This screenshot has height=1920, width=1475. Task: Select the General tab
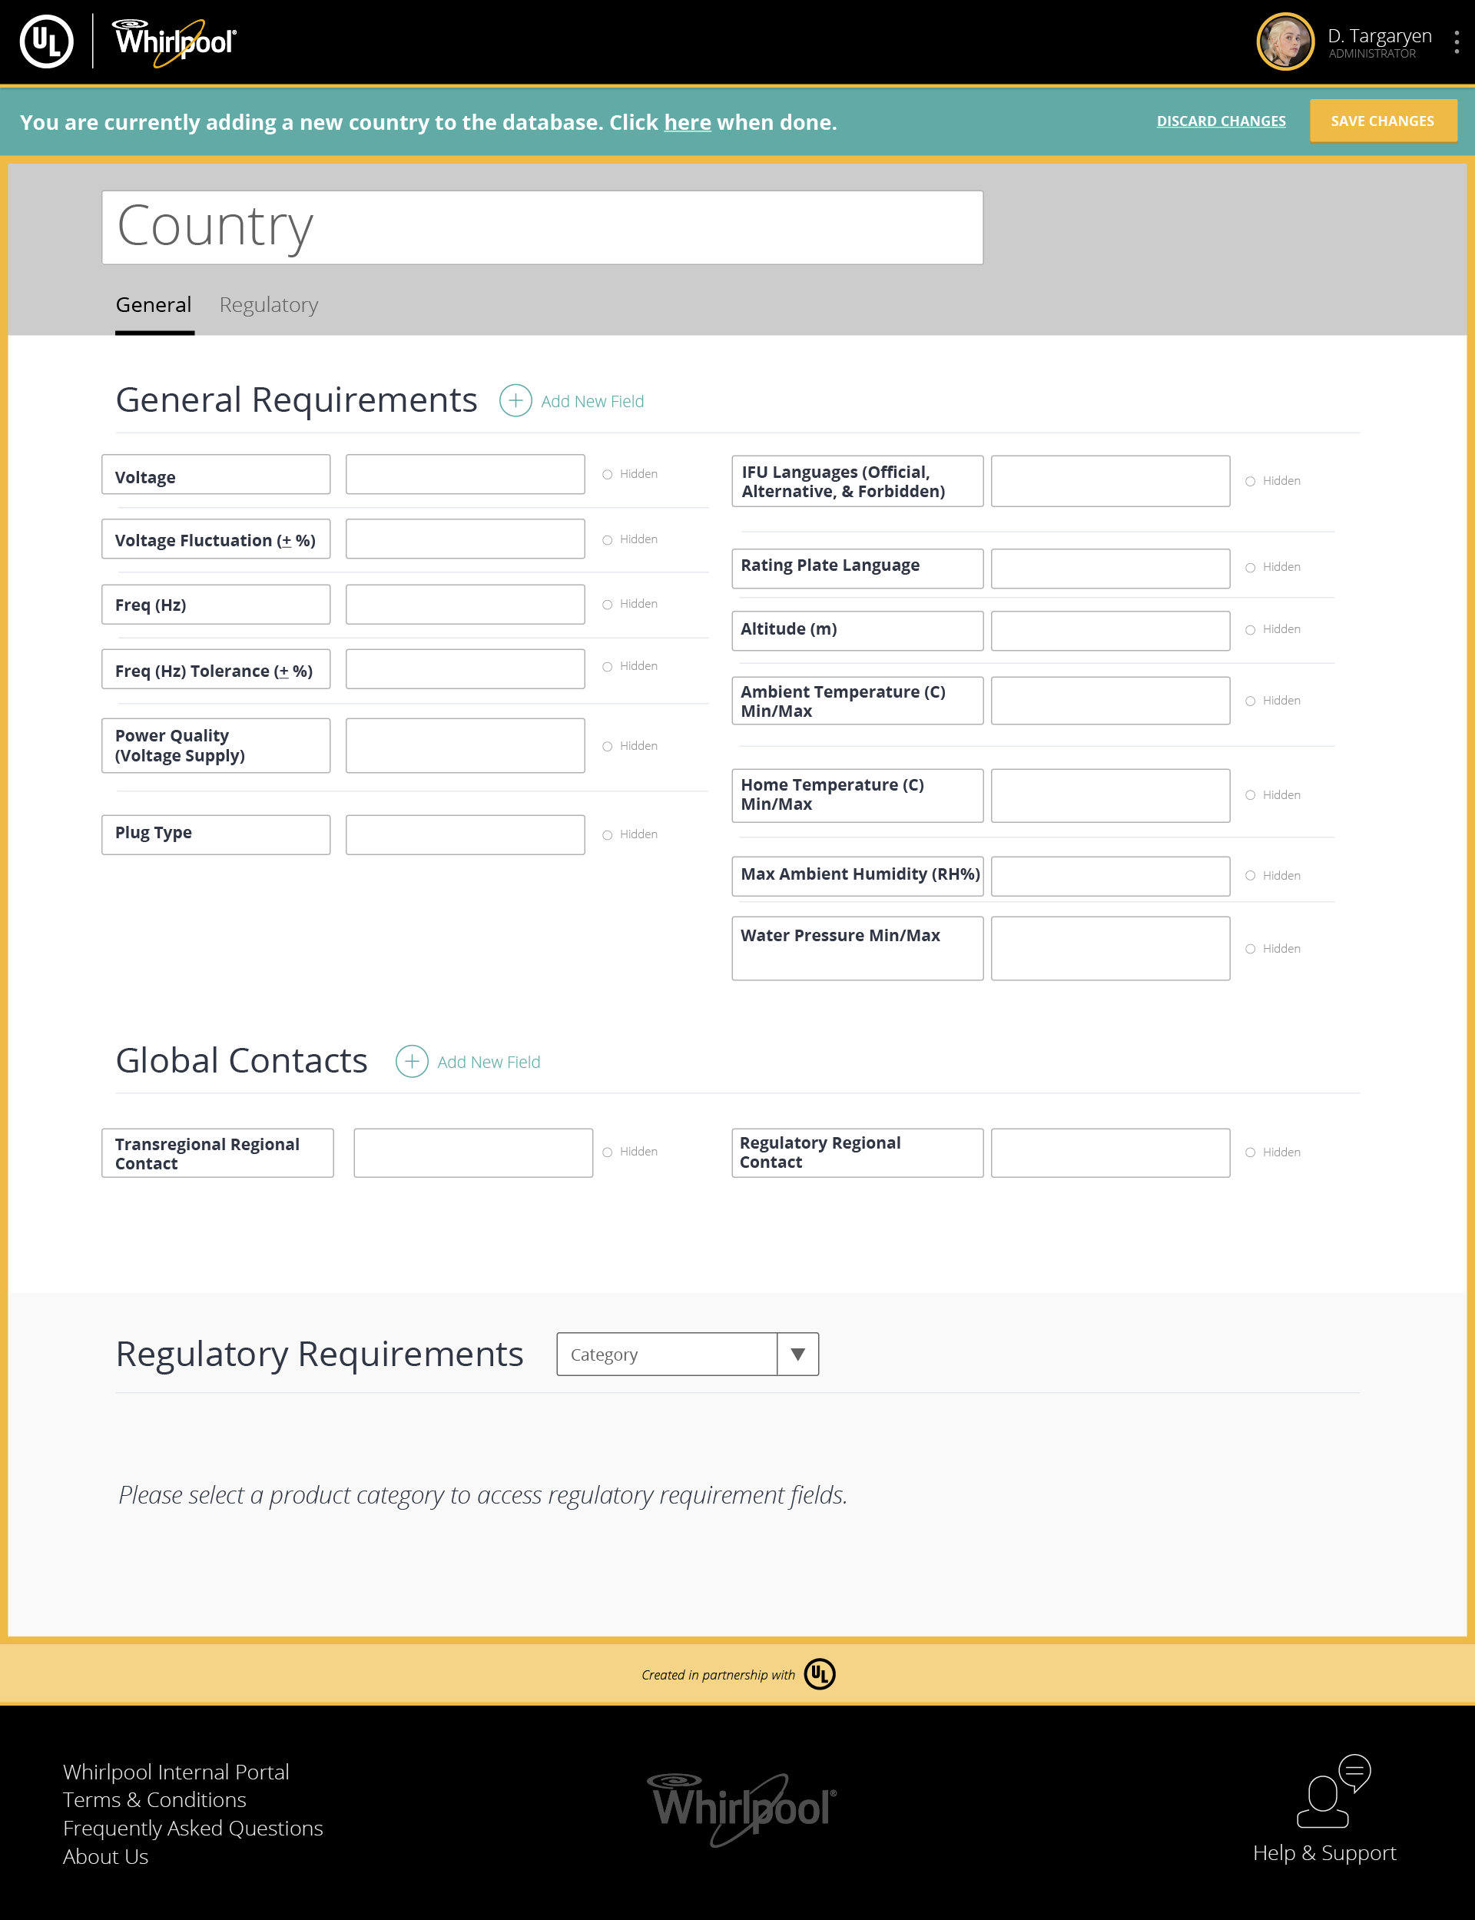pos(154,305)
